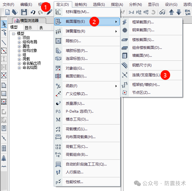192x191 pixels.
Task: Open 弹簧属性(R) submenu
Action: tap(87, 31)
